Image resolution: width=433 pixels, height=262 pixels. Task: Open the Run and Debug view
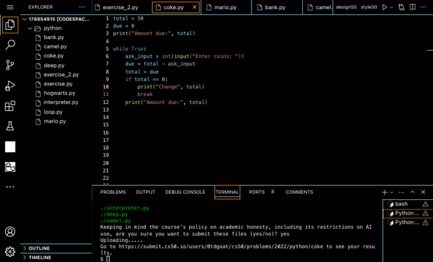click(10, 86)
